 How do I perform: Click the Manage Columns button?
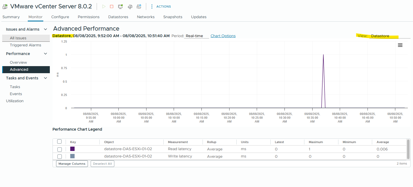click(72, 164)
